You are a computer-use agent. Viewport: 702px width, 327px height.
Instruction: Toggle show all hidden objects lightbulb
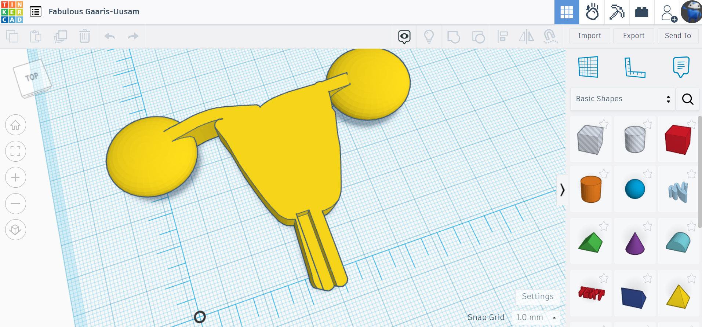click(429, 37)
